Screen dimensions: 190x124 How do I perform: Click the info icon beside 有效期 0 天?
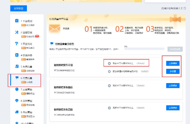(185, 8)
